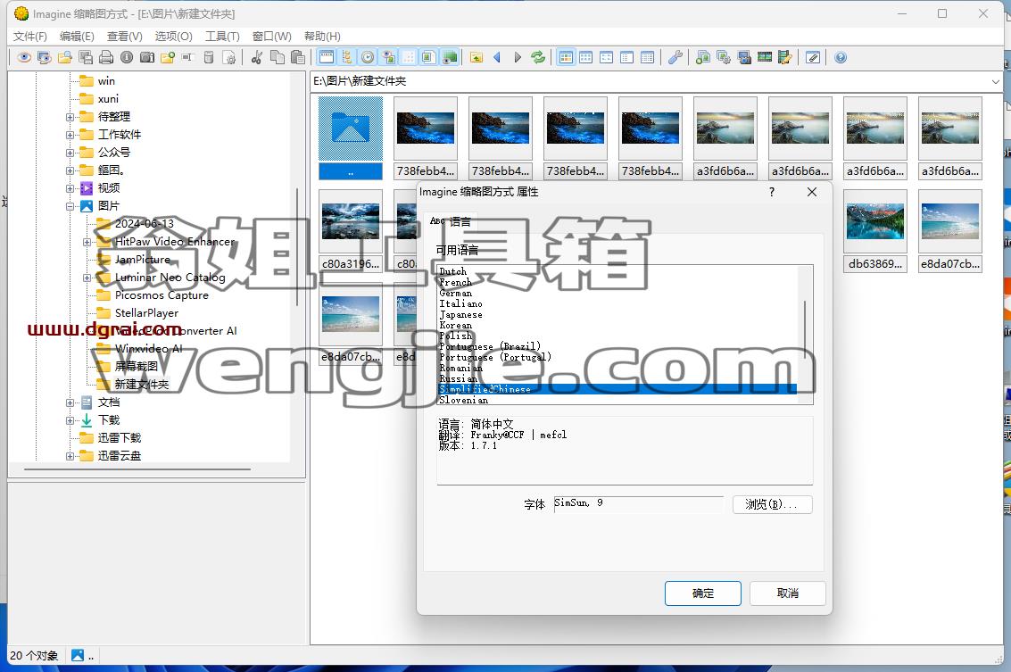Open the address path dropdown arrow

[996, 81]
